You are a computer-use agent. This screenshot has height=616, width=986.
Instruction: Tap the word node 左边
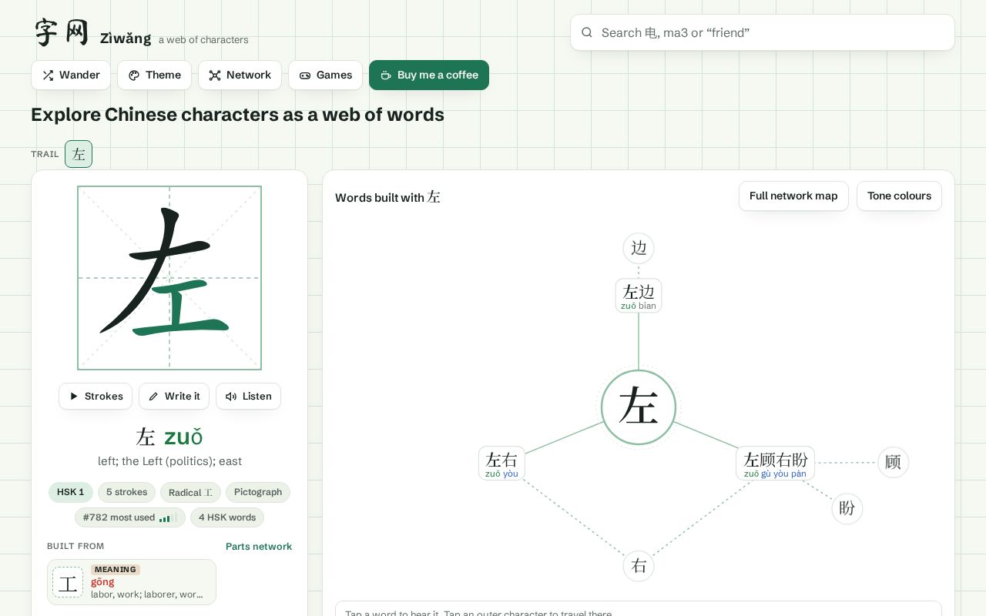[x=639, y=296]
